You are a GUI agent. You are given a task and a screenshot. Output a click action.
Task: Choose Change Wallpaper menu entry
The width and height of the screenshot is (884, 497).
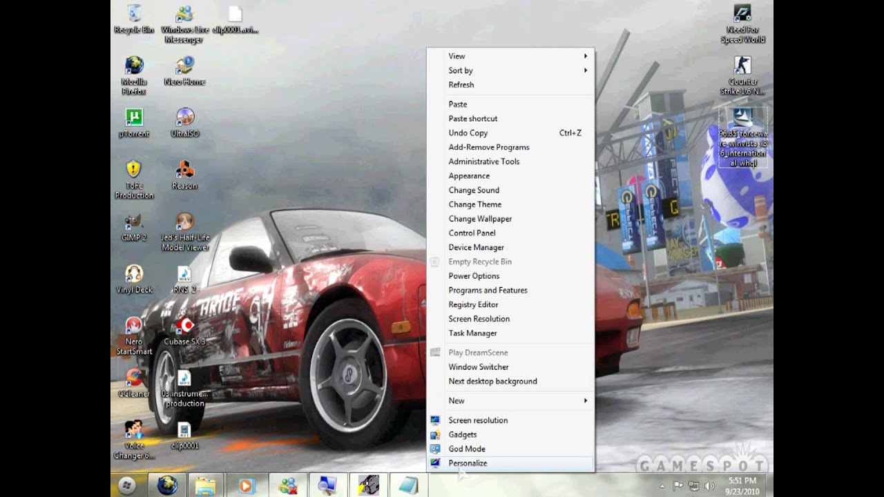click(510, 219)
